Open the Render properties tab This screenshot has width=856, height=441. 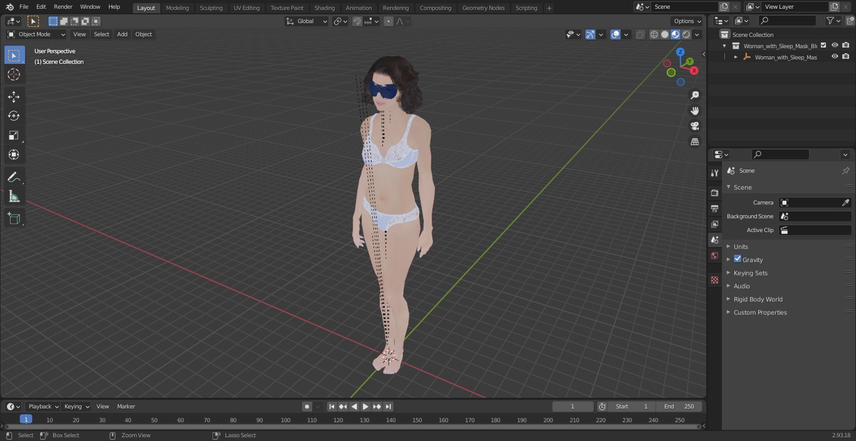pyautogui.click(x=714, y=193)
